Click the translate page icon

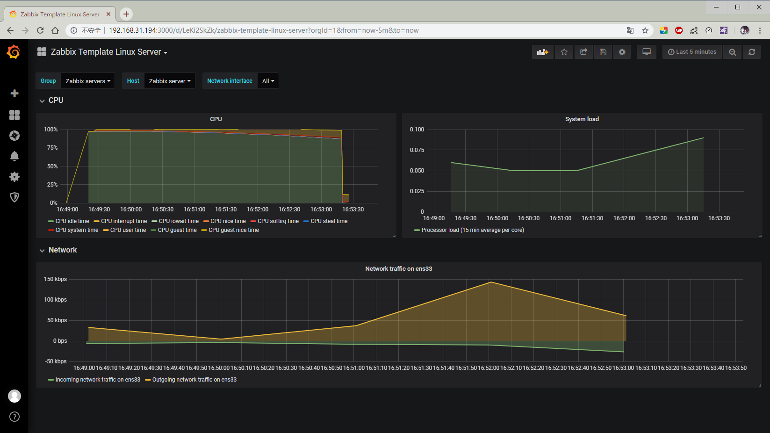point(630,30)
